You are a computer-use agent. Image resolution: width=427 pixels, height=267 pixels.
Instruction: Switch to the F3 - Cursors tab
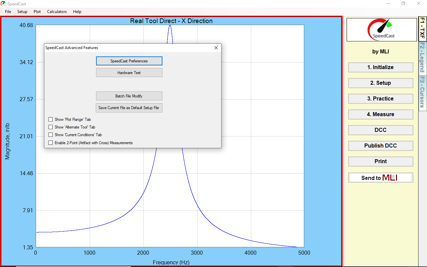(423, 93)
